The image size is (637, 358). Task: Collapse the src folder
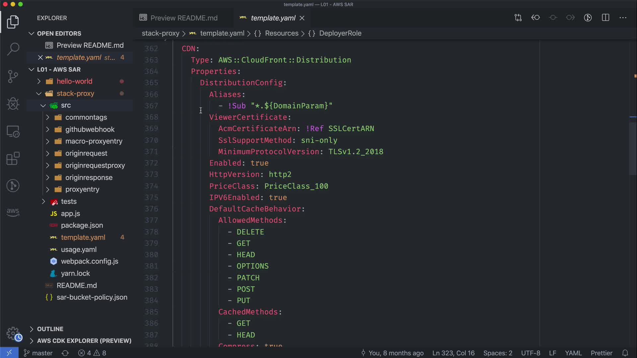pyautogui.click(x=43, y=105)
